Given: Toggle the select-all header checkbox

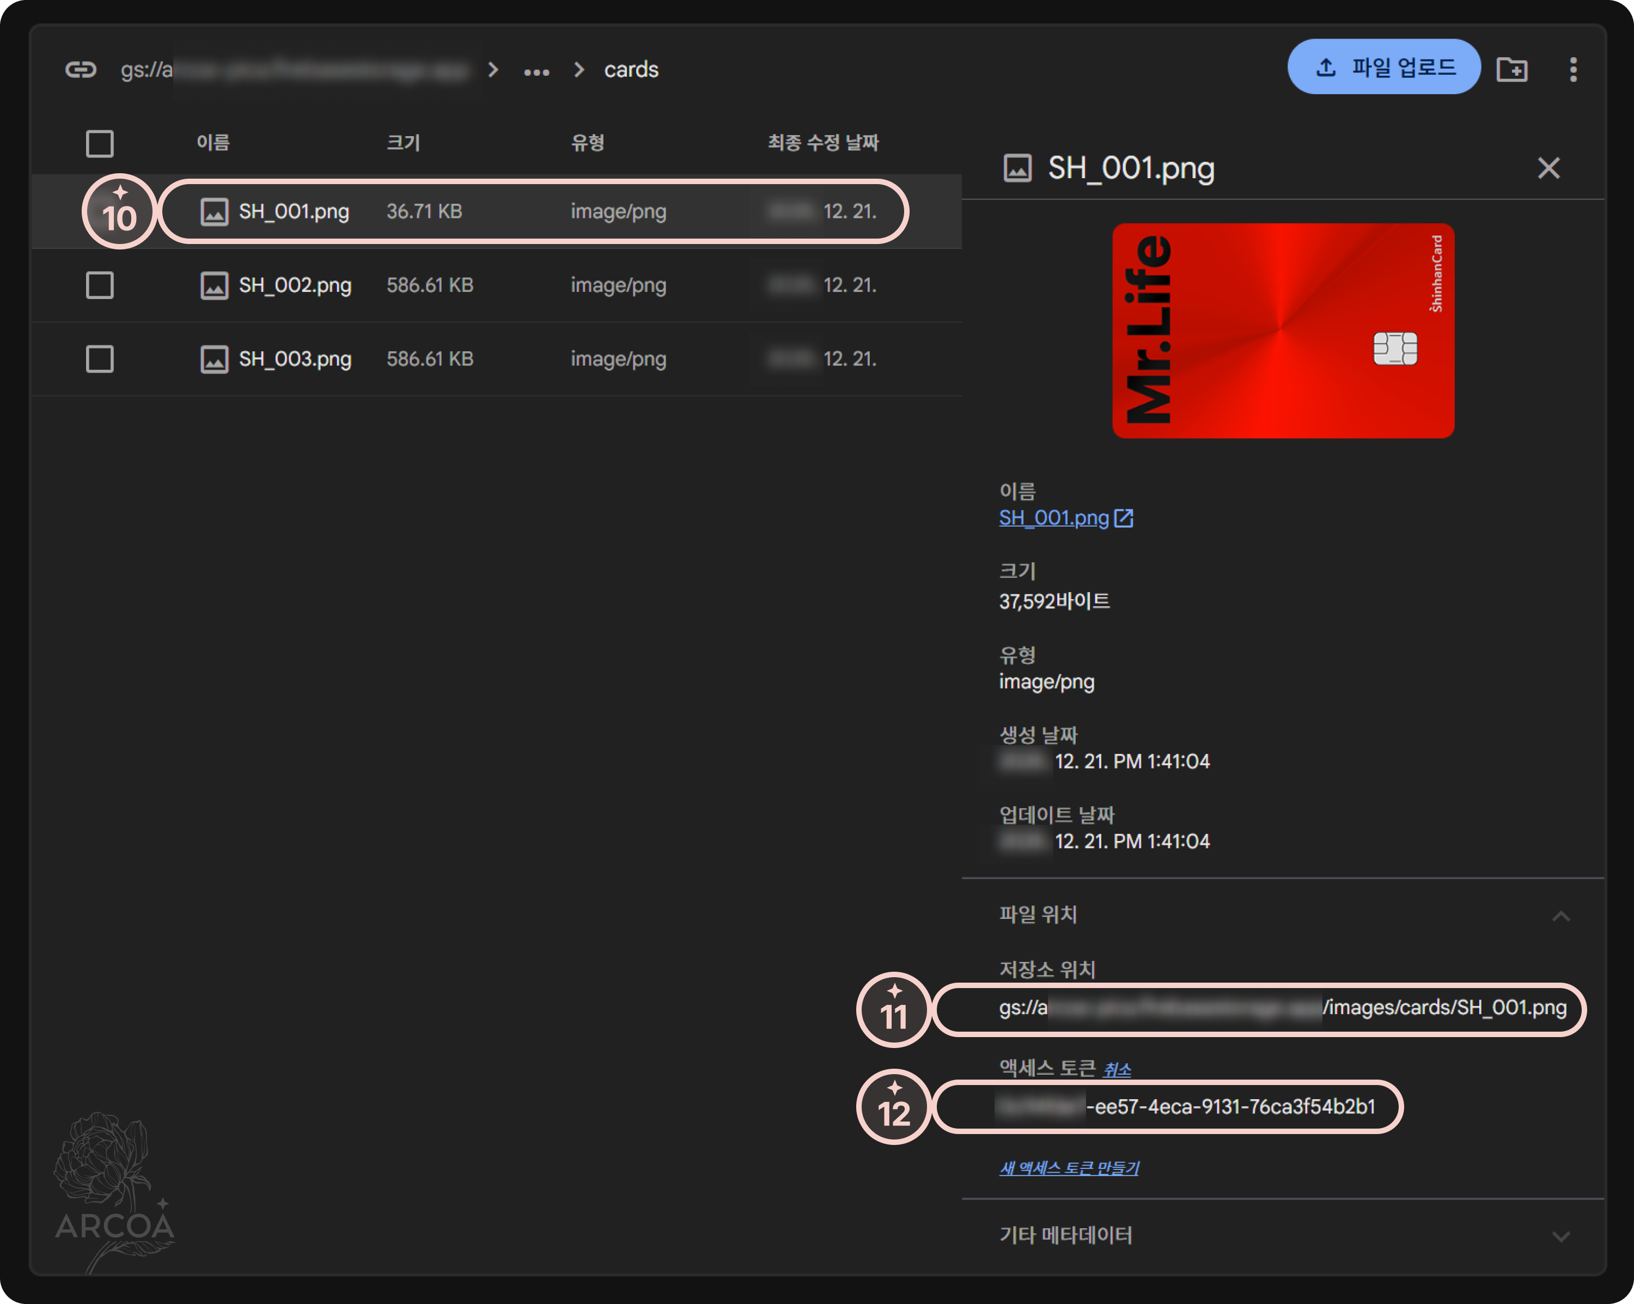Looking at the screenshot, I should (x=100, y=143).
